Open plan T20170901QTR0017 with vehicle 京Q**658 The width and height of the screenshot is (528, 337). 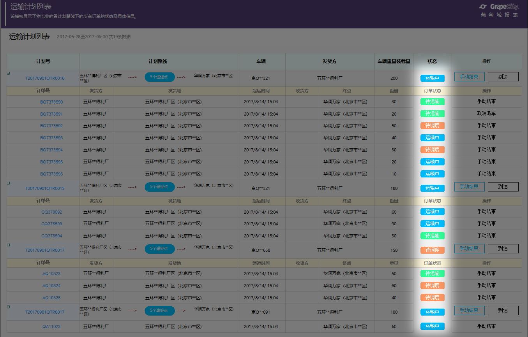pyautogui.click(x=45, y=251)
